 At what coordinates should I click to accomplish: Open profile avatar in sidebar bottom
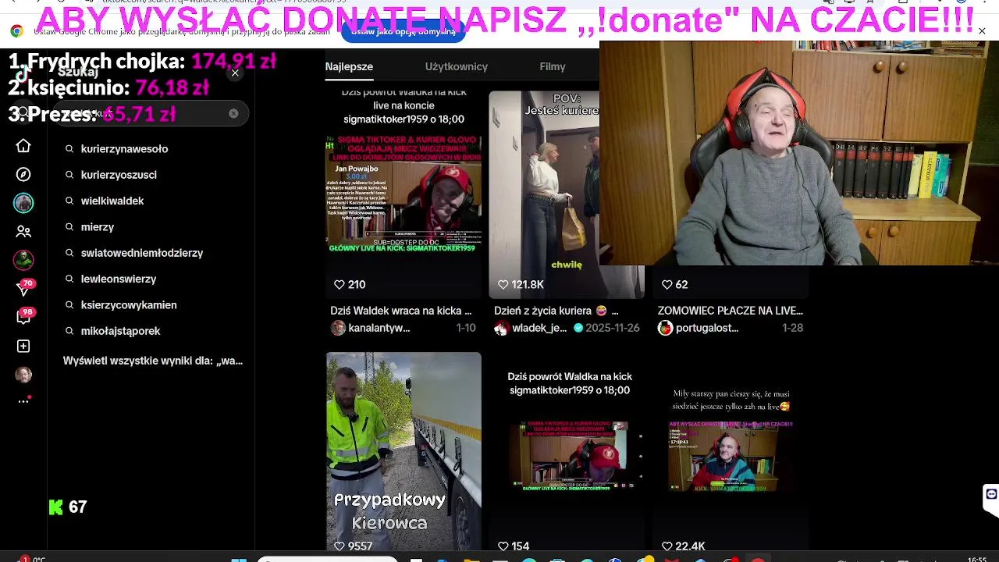coord(23,375)
